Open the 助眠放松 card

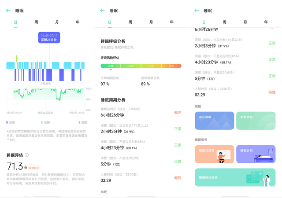tap(256, 121)
